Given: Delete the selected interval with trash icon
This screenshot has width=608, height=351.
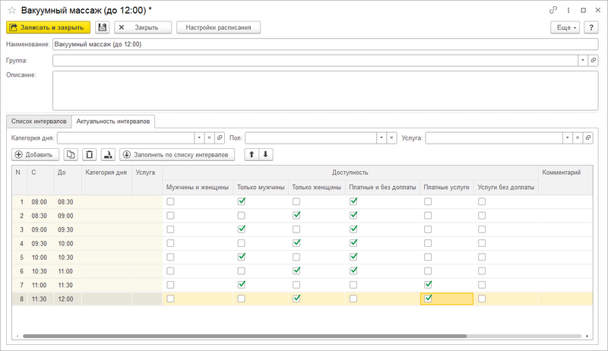Looking at the screenshot, I should (90, 154).
